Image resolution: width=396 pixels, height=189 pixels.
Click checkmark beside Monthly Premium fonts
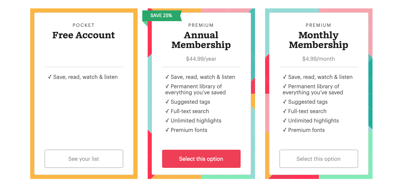pos(285,130)
